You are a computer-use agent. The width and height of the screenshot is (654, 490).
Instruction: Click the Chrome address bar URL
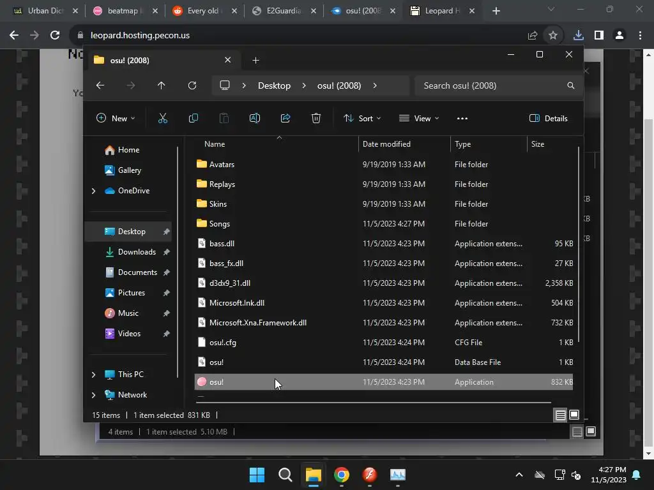tap(140, 36)
